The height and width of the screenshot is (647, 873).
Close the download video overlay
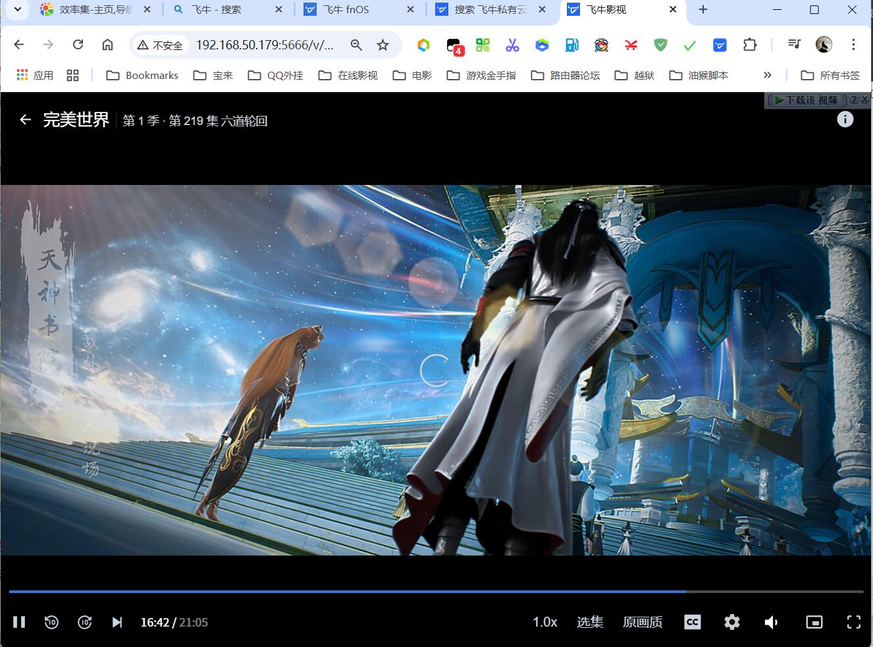tap(866, 99)
